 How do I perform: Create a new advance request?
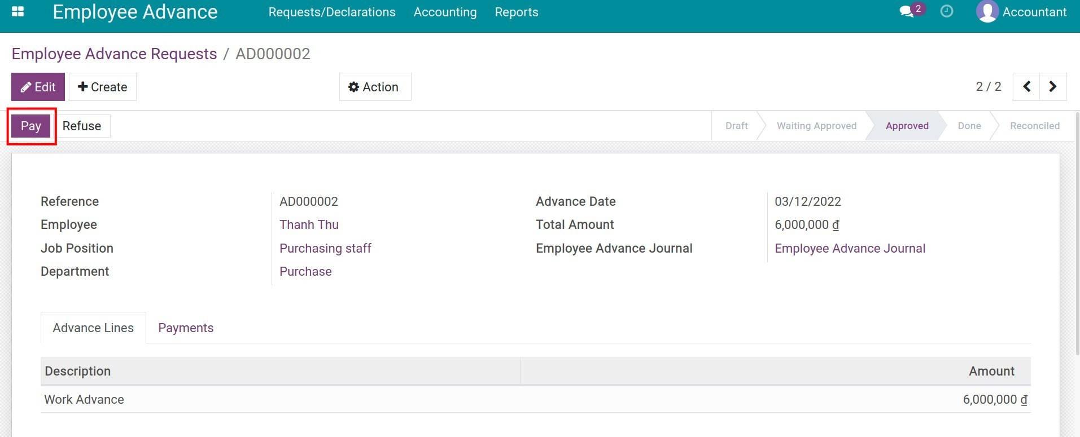(x=102, y=87)
